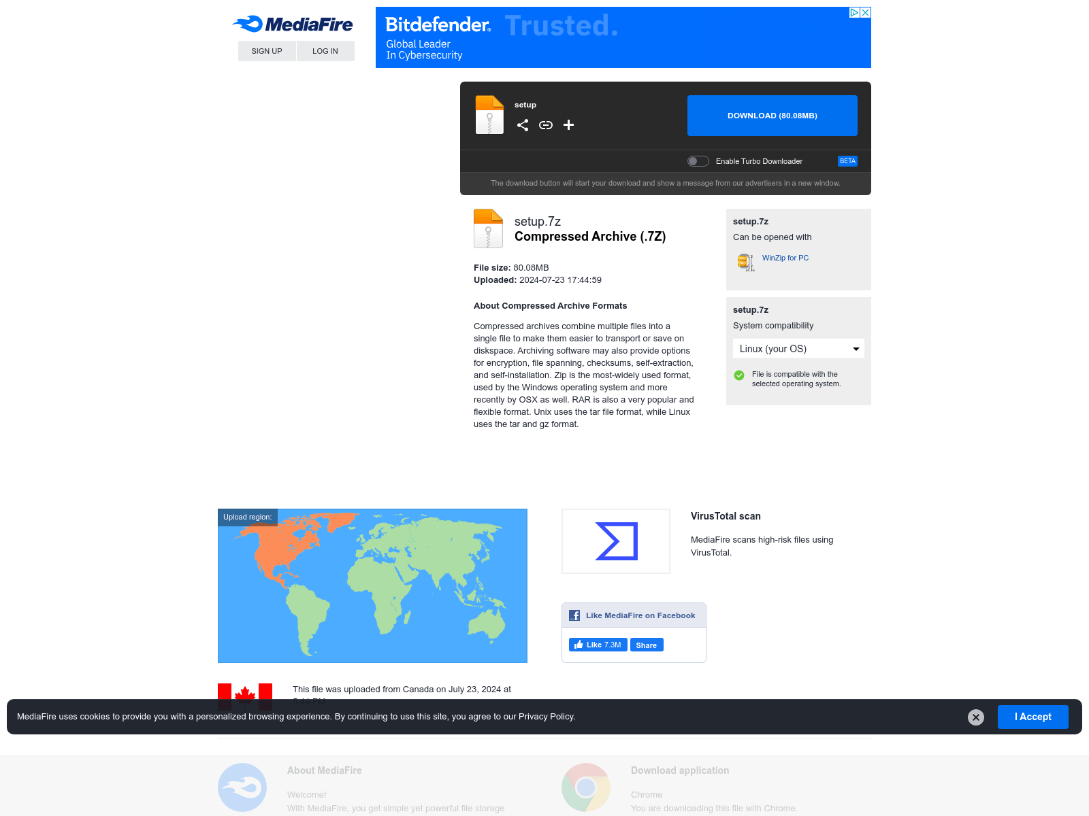This screenshot has height=816, width=1089.
Task: Click the About MediaFire round logo
Action: 242,787
